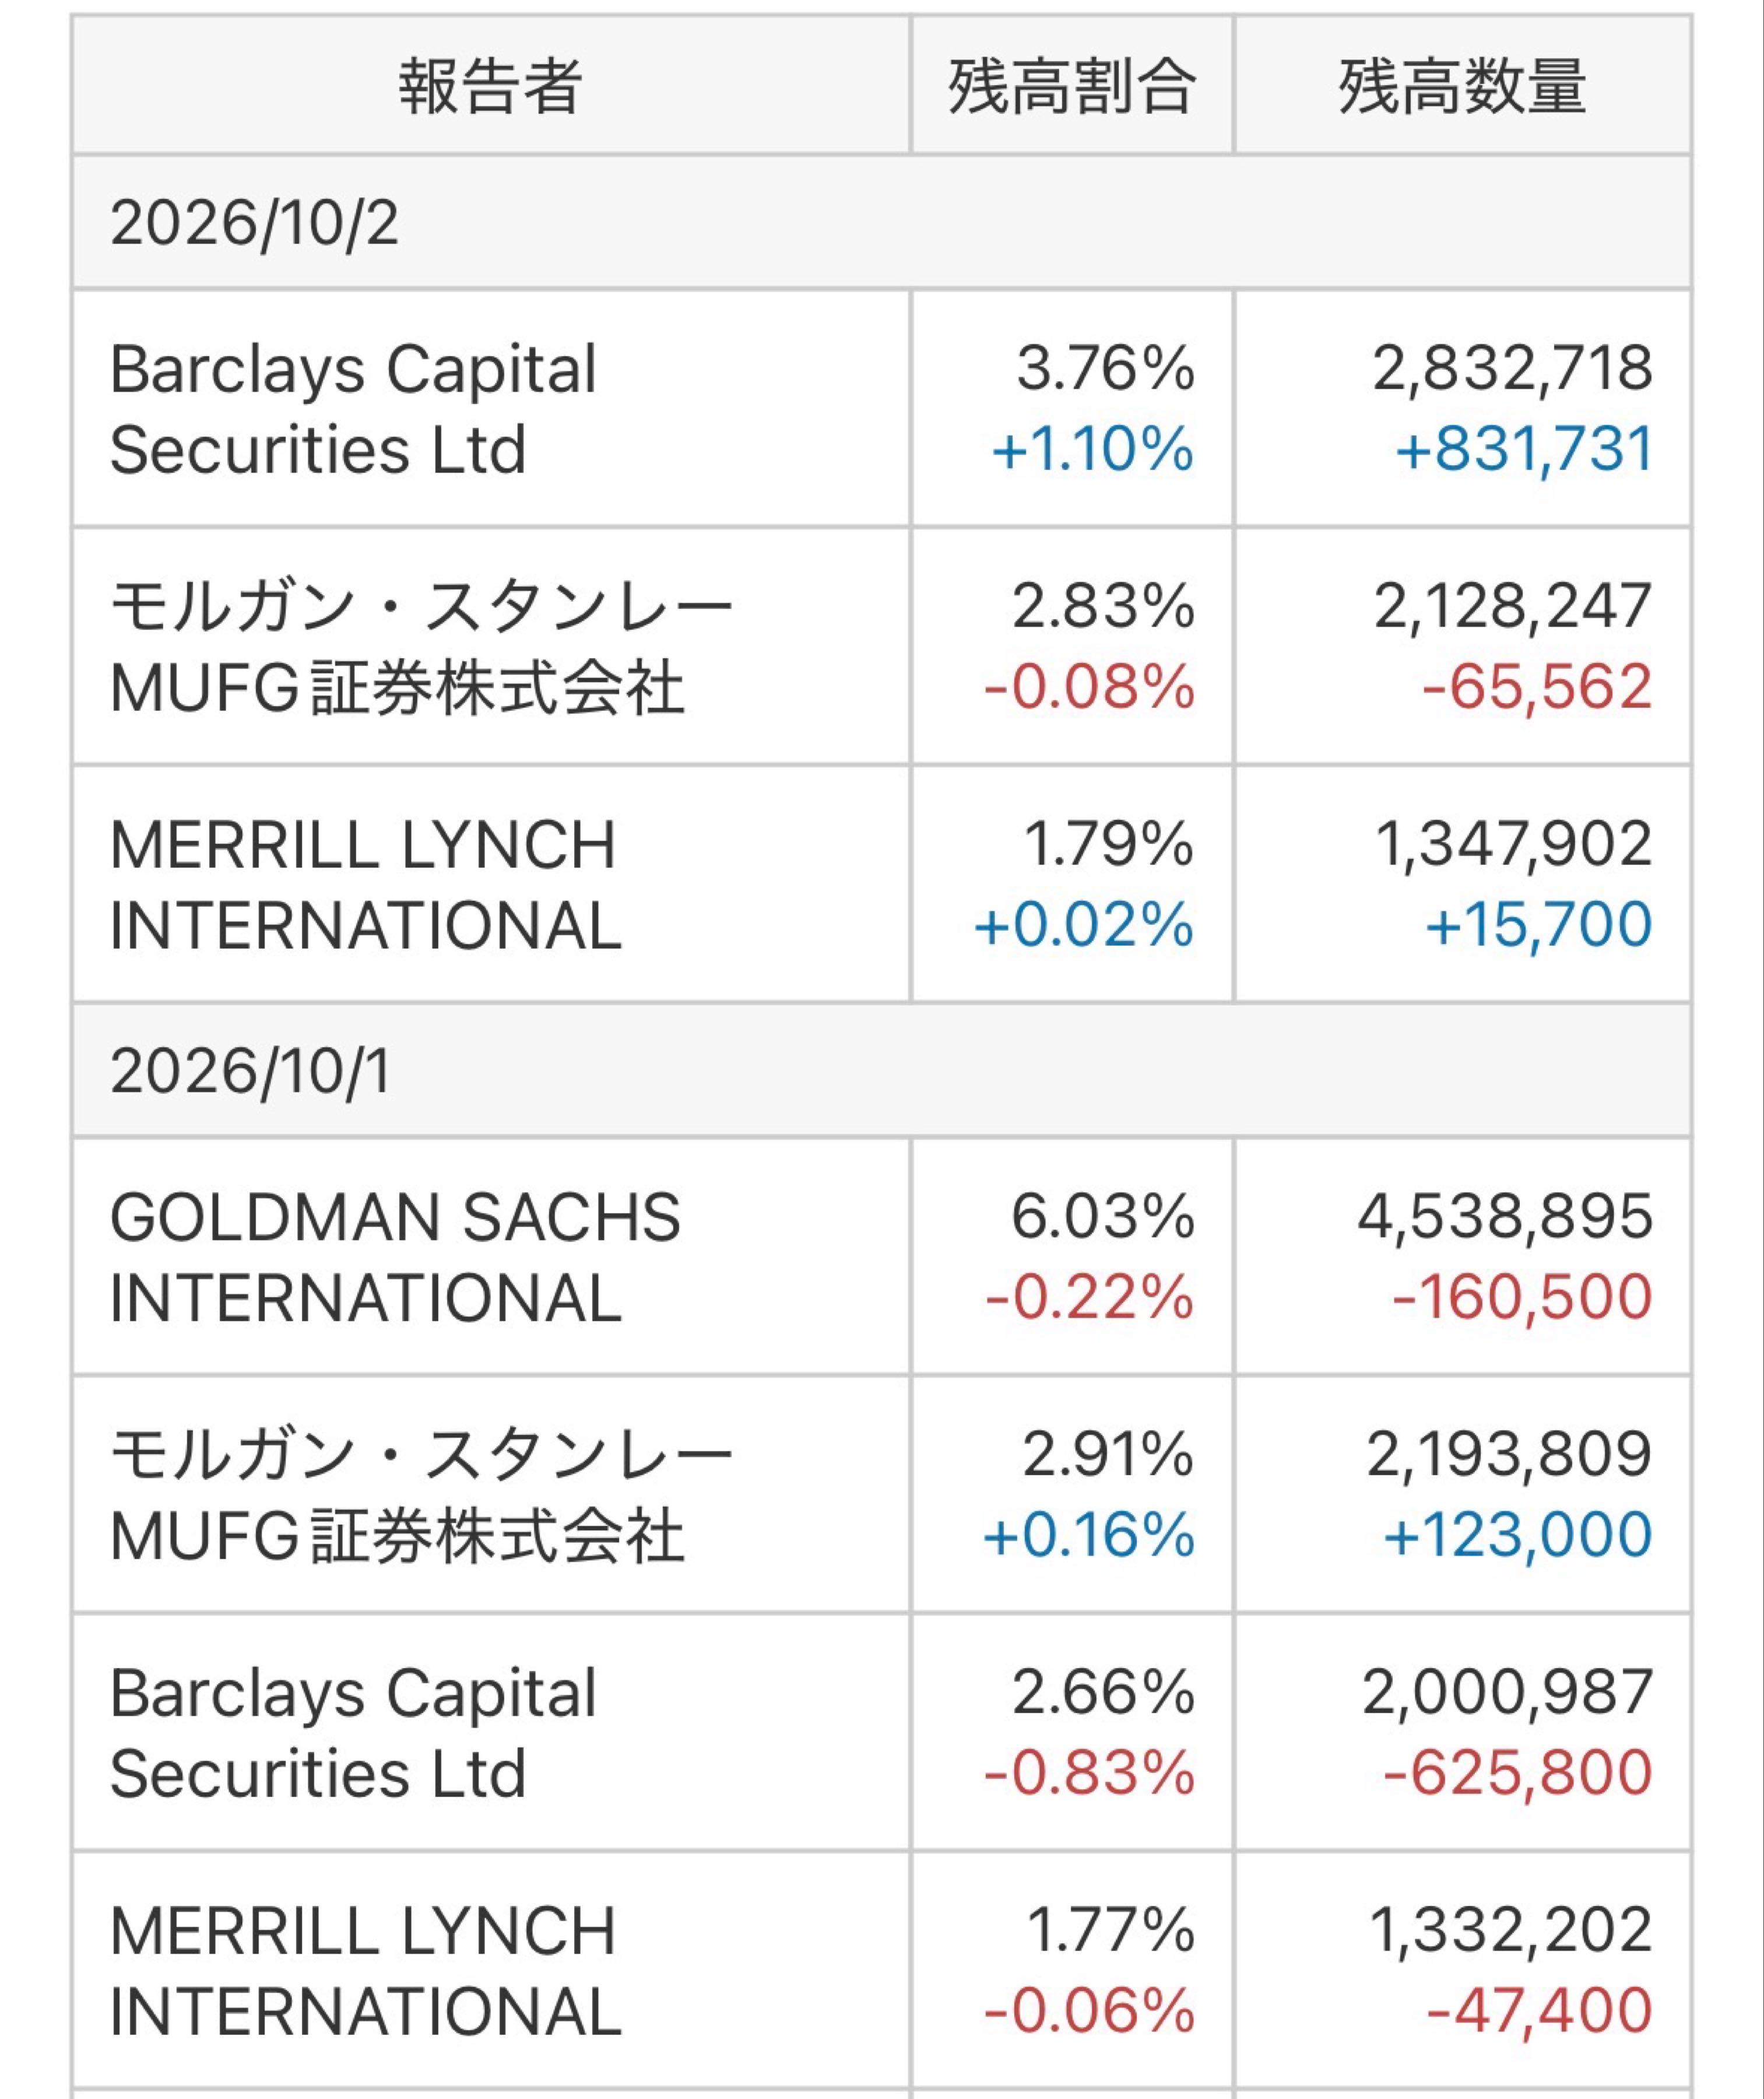Click the 4,538,895 balance quantity value
The image size is (1764, 2099).
(x=1505, y=1216)
